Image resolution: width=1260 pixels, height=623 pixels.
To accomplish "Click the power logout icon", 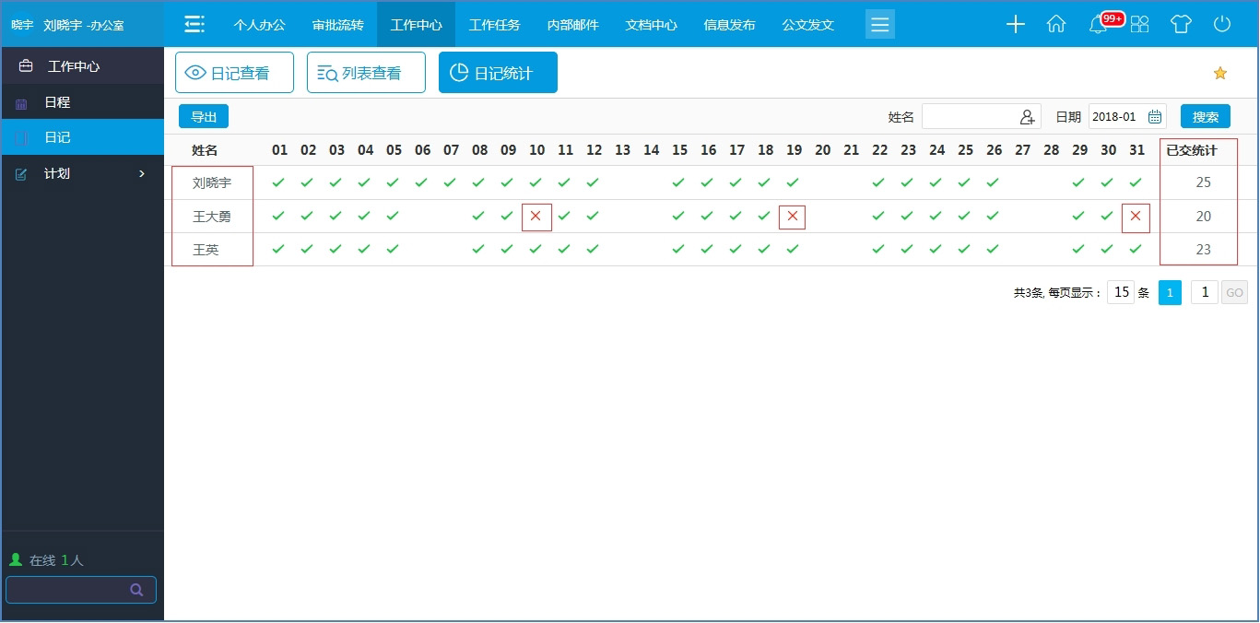I will click(x=1222, y=24).
